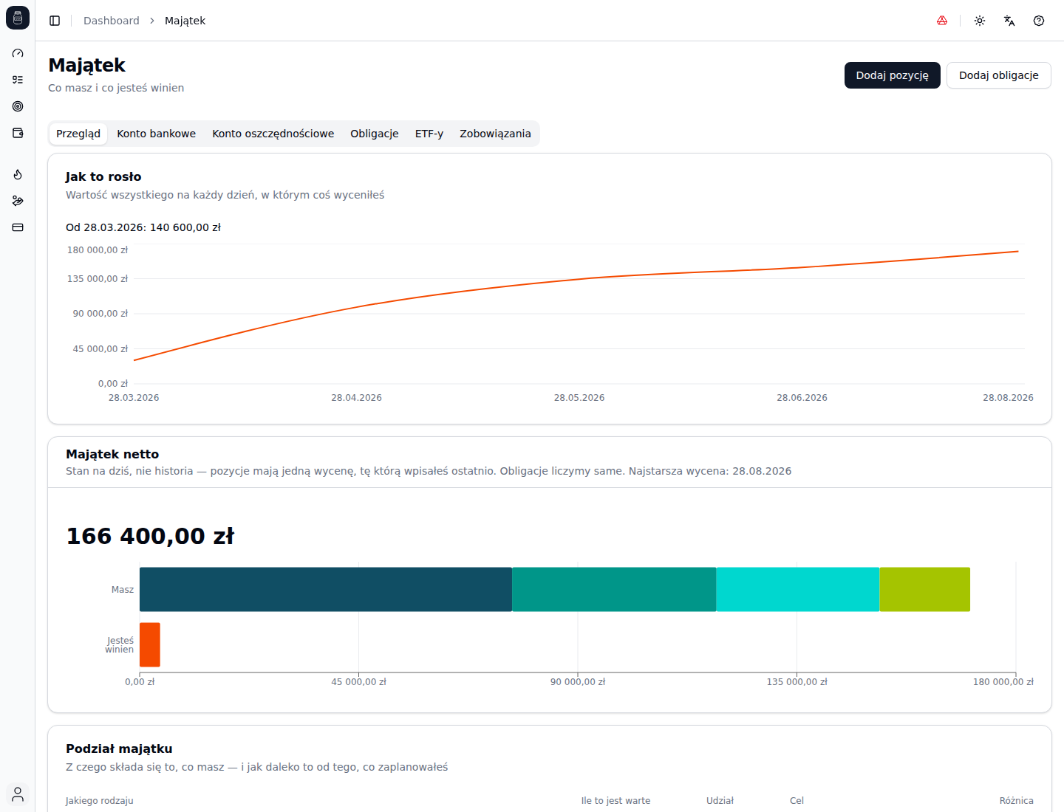Click the 'Jakiego rodzaju' column header
This screenshot has width=1064, height=812.
click(100, 801)
